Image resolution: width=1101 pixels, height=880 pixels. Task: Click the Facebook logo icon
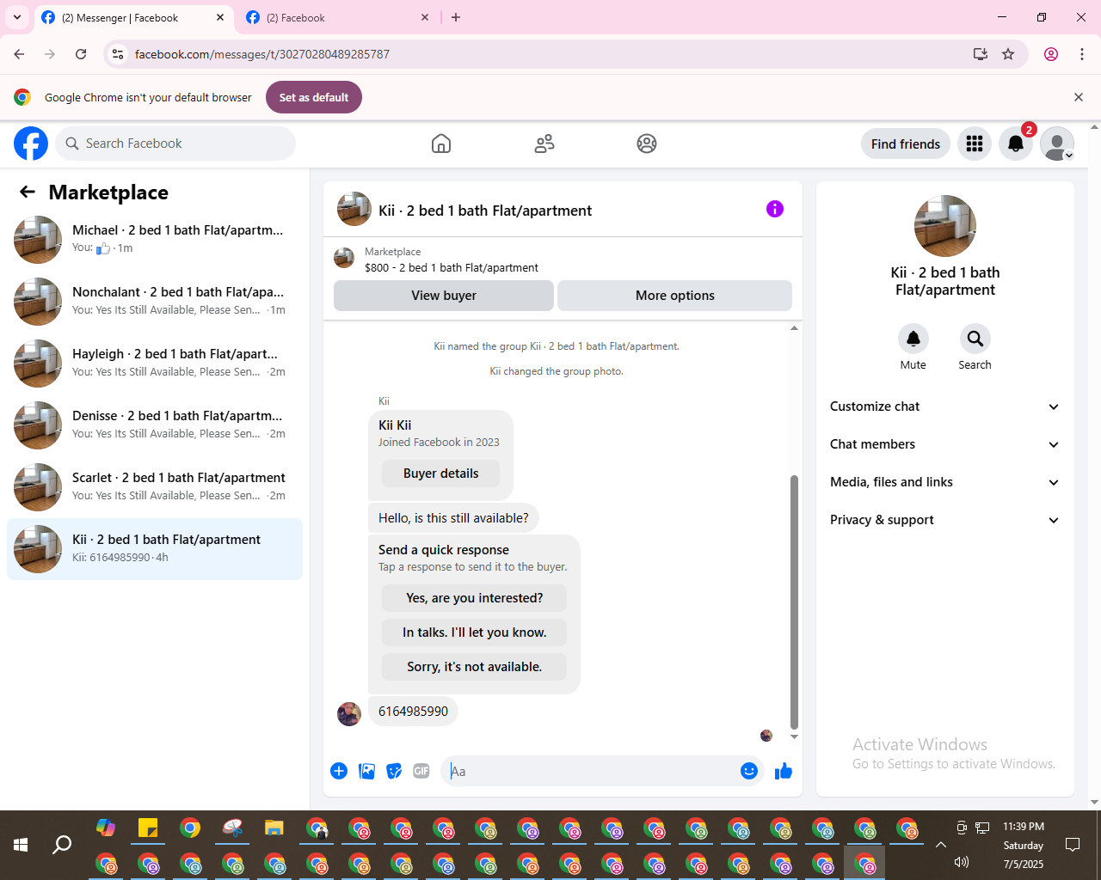pyautogui.click(x=31, y=144)
